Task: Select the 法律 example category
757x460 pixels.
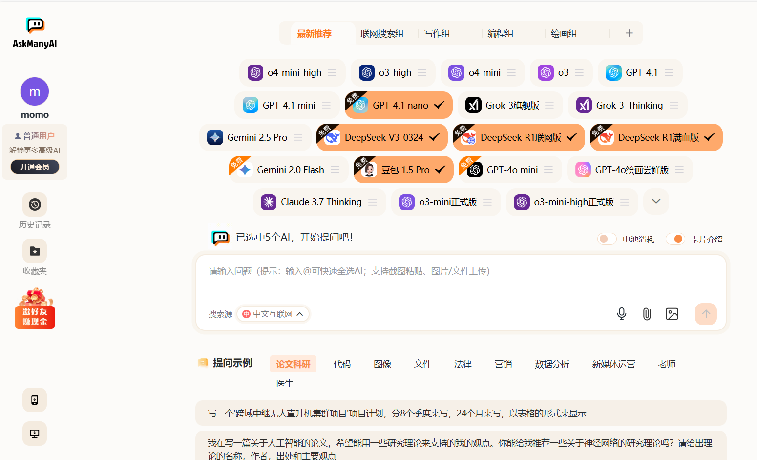Action: 463,364
